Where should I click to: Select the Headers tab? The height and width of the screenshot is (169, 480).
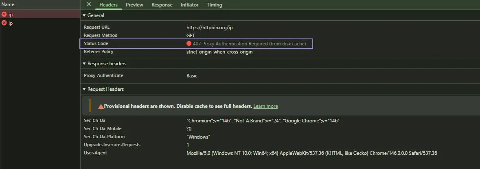click(x=108, y=5)
